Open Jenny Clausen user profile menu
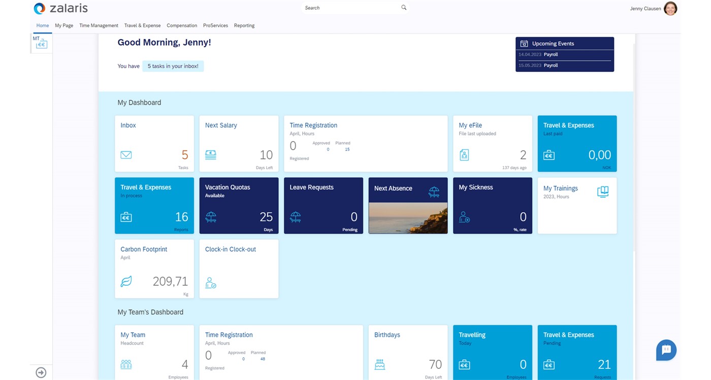 point(670,9)
